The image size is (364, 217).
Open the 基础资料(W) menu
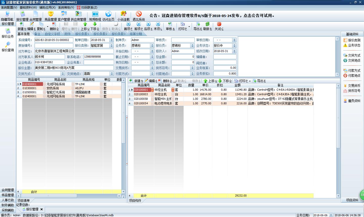pyautogui.click(x=28, y=8)
